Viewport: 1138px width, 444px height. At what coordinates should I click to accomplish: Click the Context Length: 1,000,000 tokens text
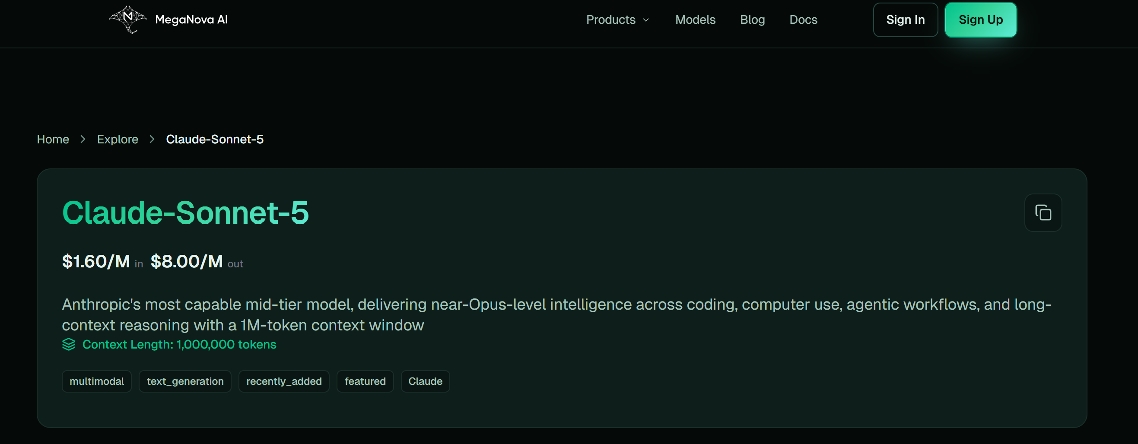click(x=179, y=344)
